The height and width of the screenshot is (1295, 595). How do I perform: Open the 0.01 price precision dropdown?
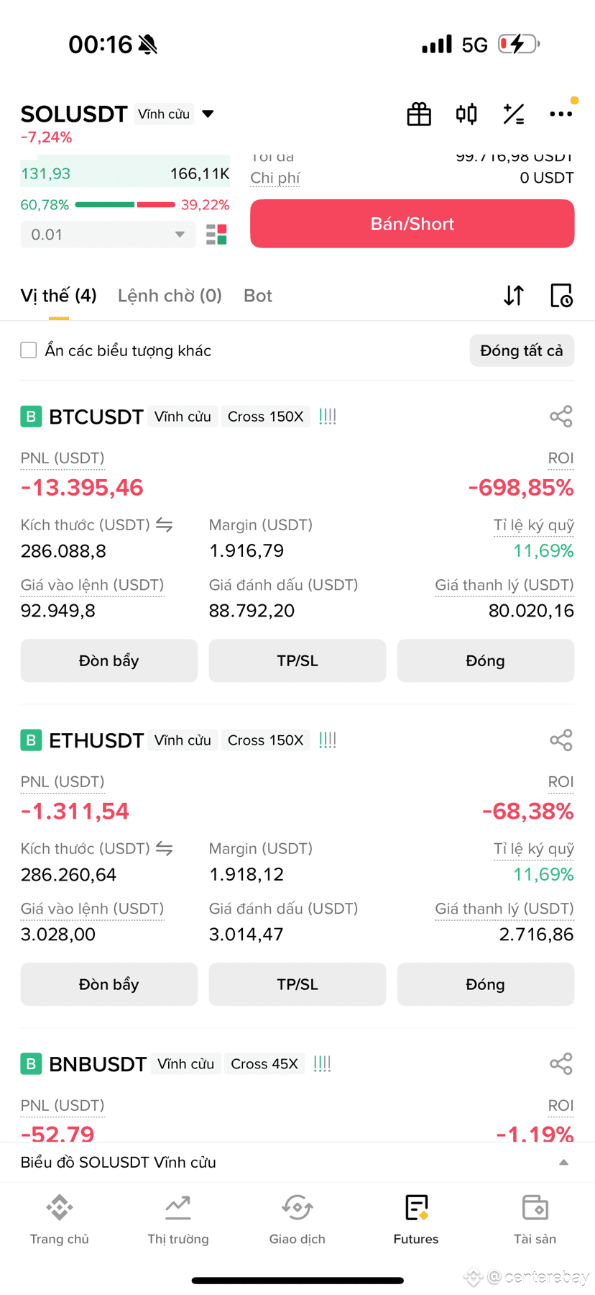click(108, 235)
